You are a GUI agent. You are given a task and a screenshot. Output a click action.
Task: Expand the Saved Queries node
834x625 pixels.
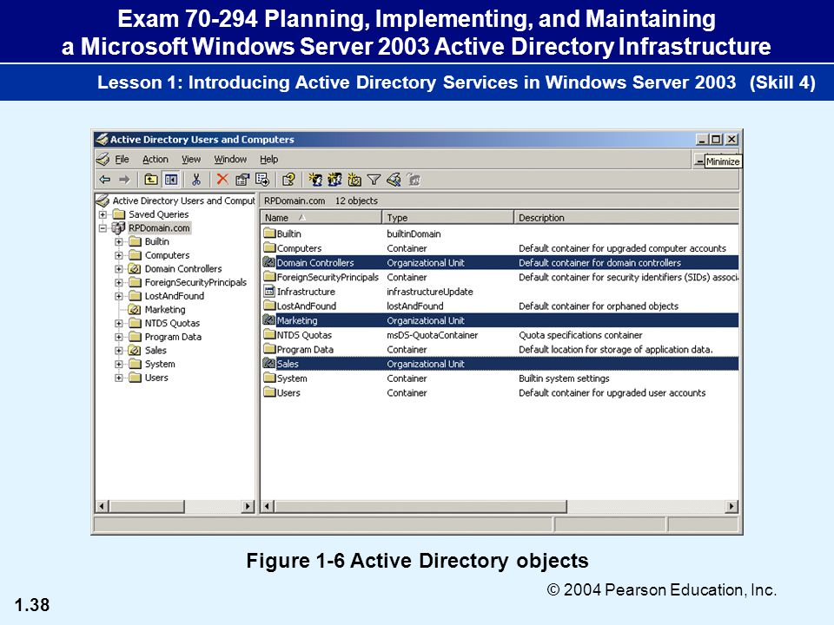[x=103, y=214]
